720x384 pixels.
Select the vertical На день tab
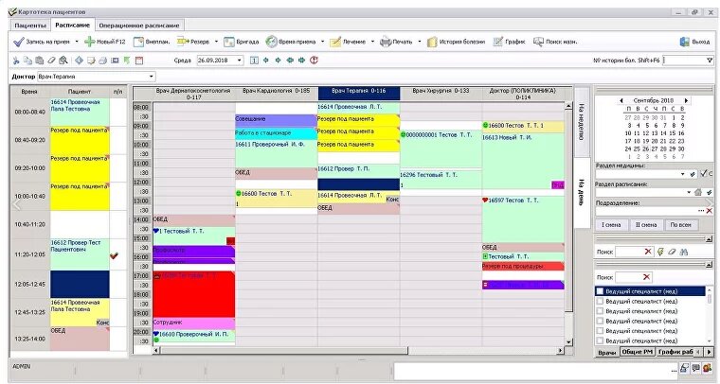click(582, 192)
